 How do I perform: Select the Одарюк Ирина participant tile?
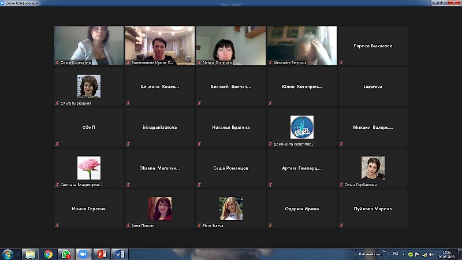pos(301,209)
